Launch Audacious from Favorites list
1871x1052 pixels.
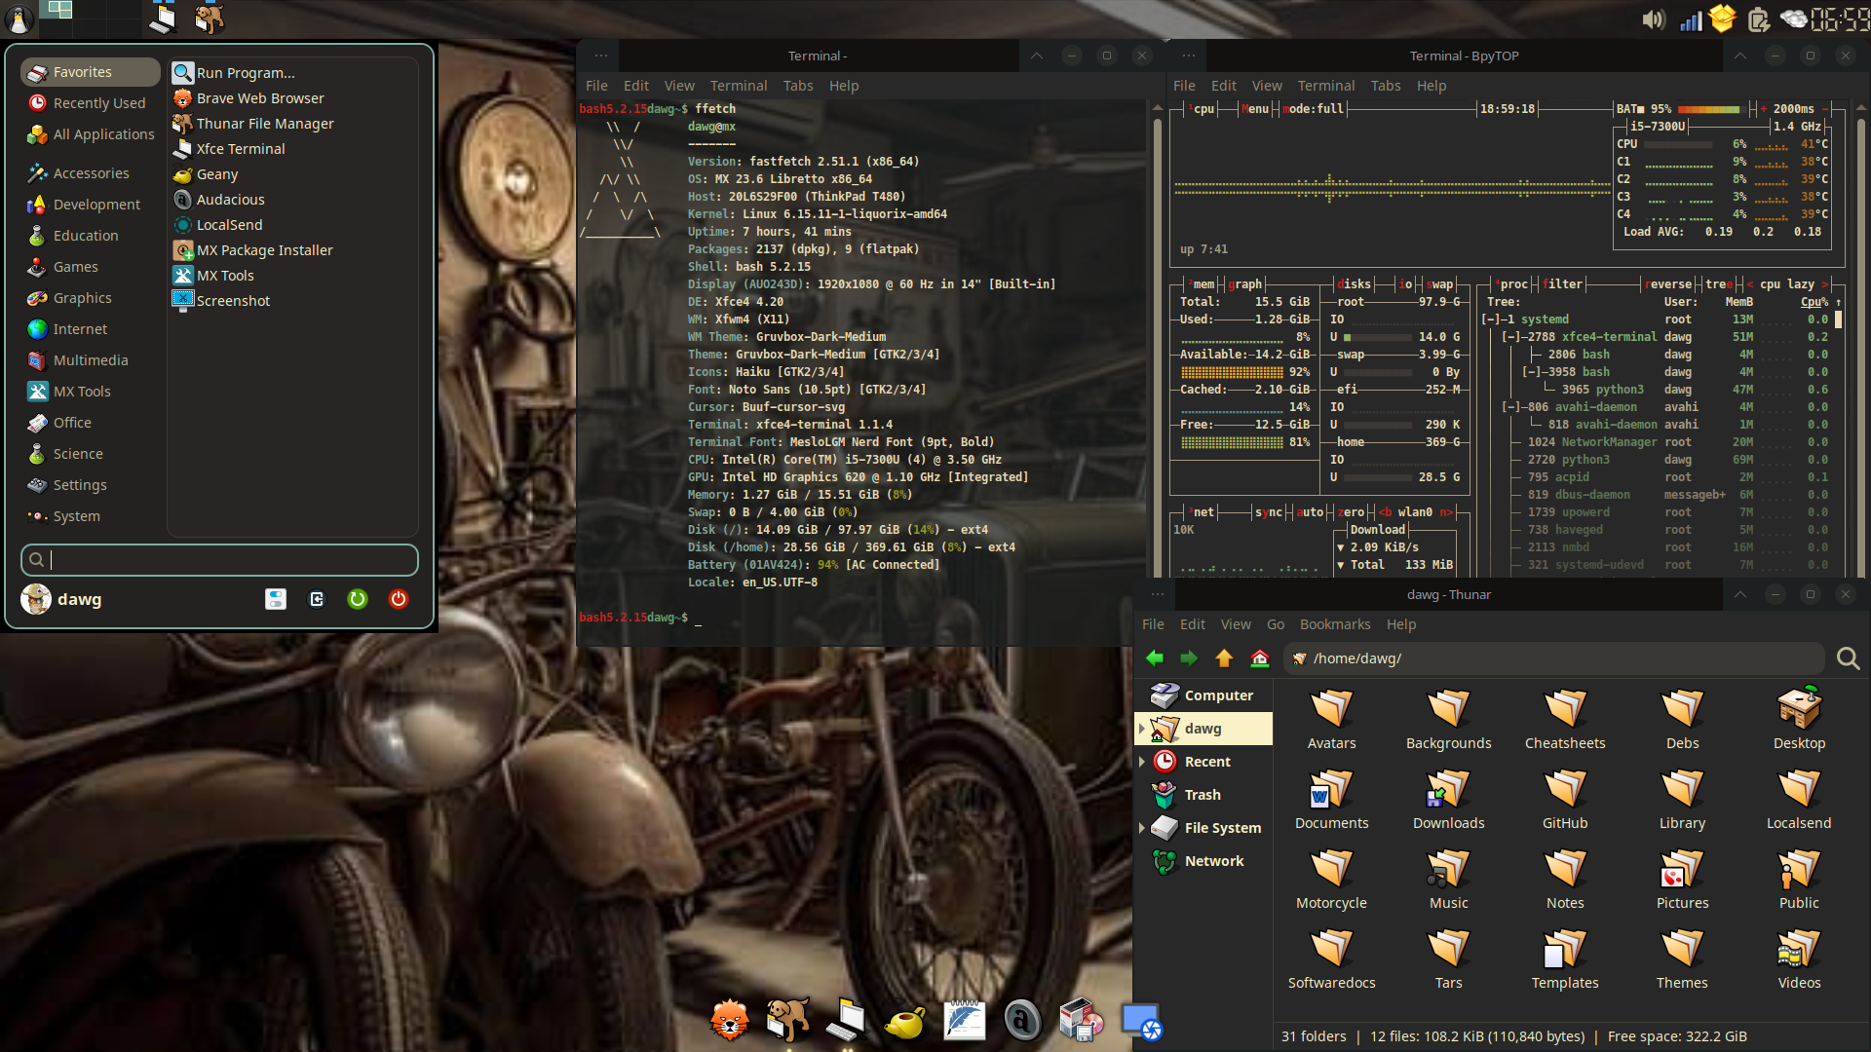(292, 200)
